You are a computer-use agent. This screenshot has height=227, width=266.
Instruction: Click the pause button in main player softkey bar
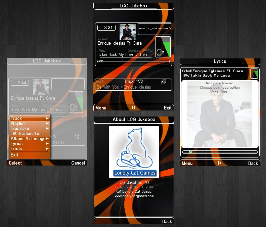point(134,108)
